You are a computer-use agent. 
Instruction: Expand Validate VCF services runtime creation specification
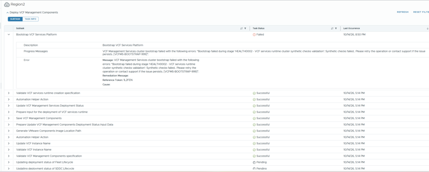point(9,93)
